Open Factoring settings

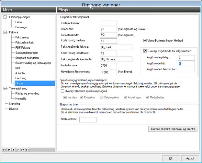[x=21, y=78]
